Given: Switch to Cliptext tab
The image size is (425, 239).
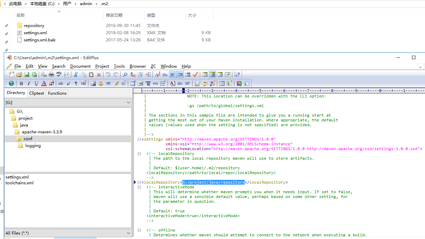Looking at the screenshot, I should [x=36, y=93].
